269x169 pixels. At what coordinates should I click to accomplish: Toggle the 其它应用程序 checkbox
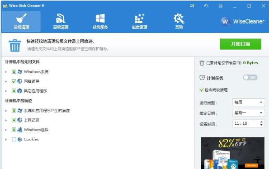pos(14,91)
